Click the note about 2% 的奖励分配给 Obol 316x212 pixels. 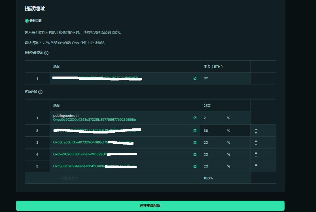click(66, 43)
